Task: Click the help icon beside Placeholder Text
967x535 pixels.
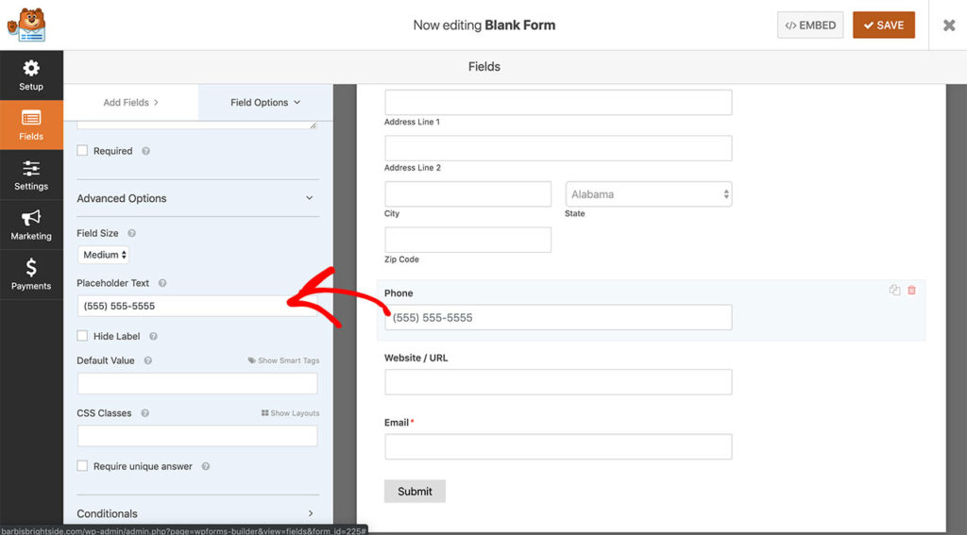Action: coord(162,283)
